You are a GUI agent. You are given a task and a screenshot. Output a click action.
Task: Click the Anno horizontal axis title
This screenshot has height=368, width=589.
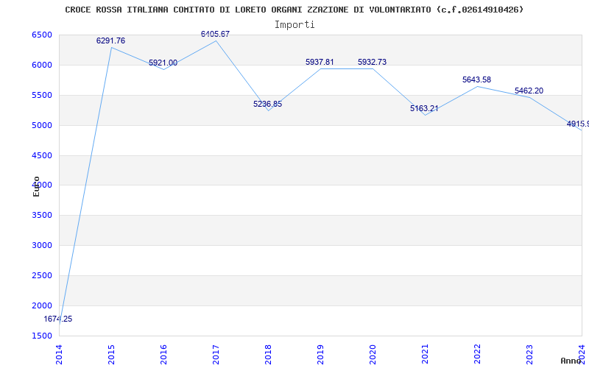pos(570,361)
